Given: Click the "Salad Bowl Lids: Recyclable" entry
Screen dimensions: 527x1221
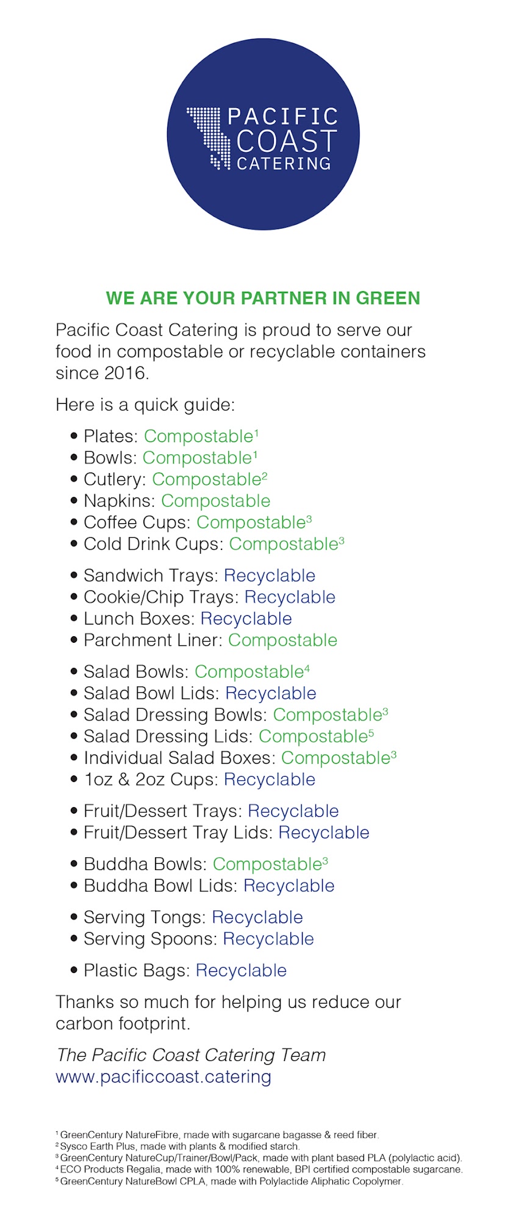Looking at the screenshot, I should coord(200,694).
